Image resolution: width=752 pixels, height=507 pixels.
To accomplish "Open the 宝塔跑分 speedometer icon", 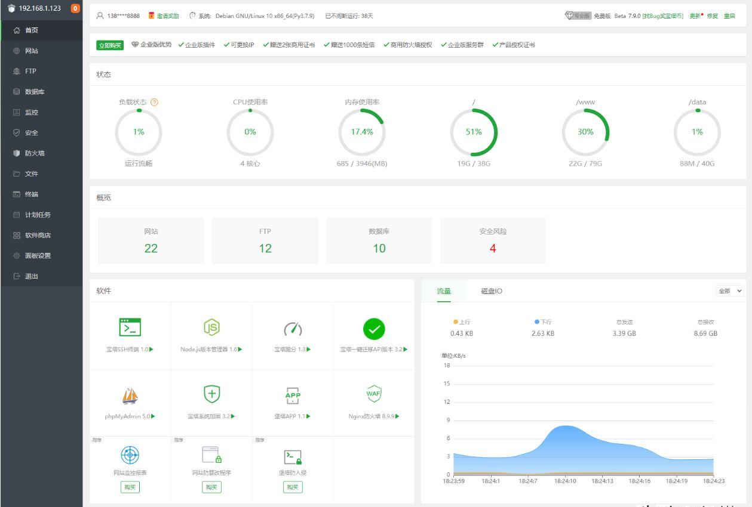I will click(293, 328).
